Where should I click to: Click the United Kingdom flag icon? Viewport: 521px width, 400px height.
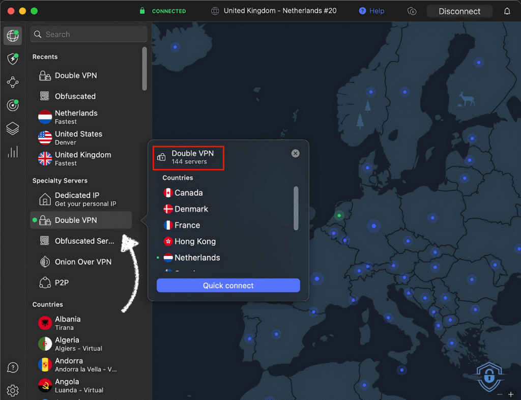pos(45,158)
